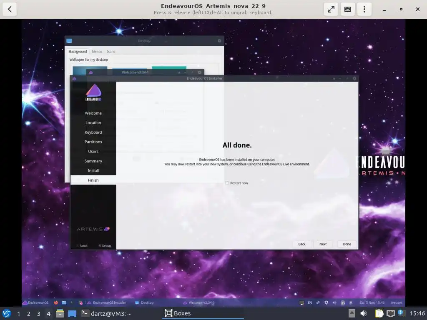Enable the Restart now checkbox
427x320 pixels.
click(227, 183)
